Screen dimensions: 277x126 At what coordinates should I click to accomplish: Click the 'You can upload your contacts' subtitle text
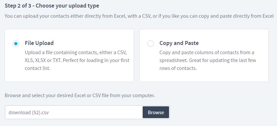[x=139, y=16]
